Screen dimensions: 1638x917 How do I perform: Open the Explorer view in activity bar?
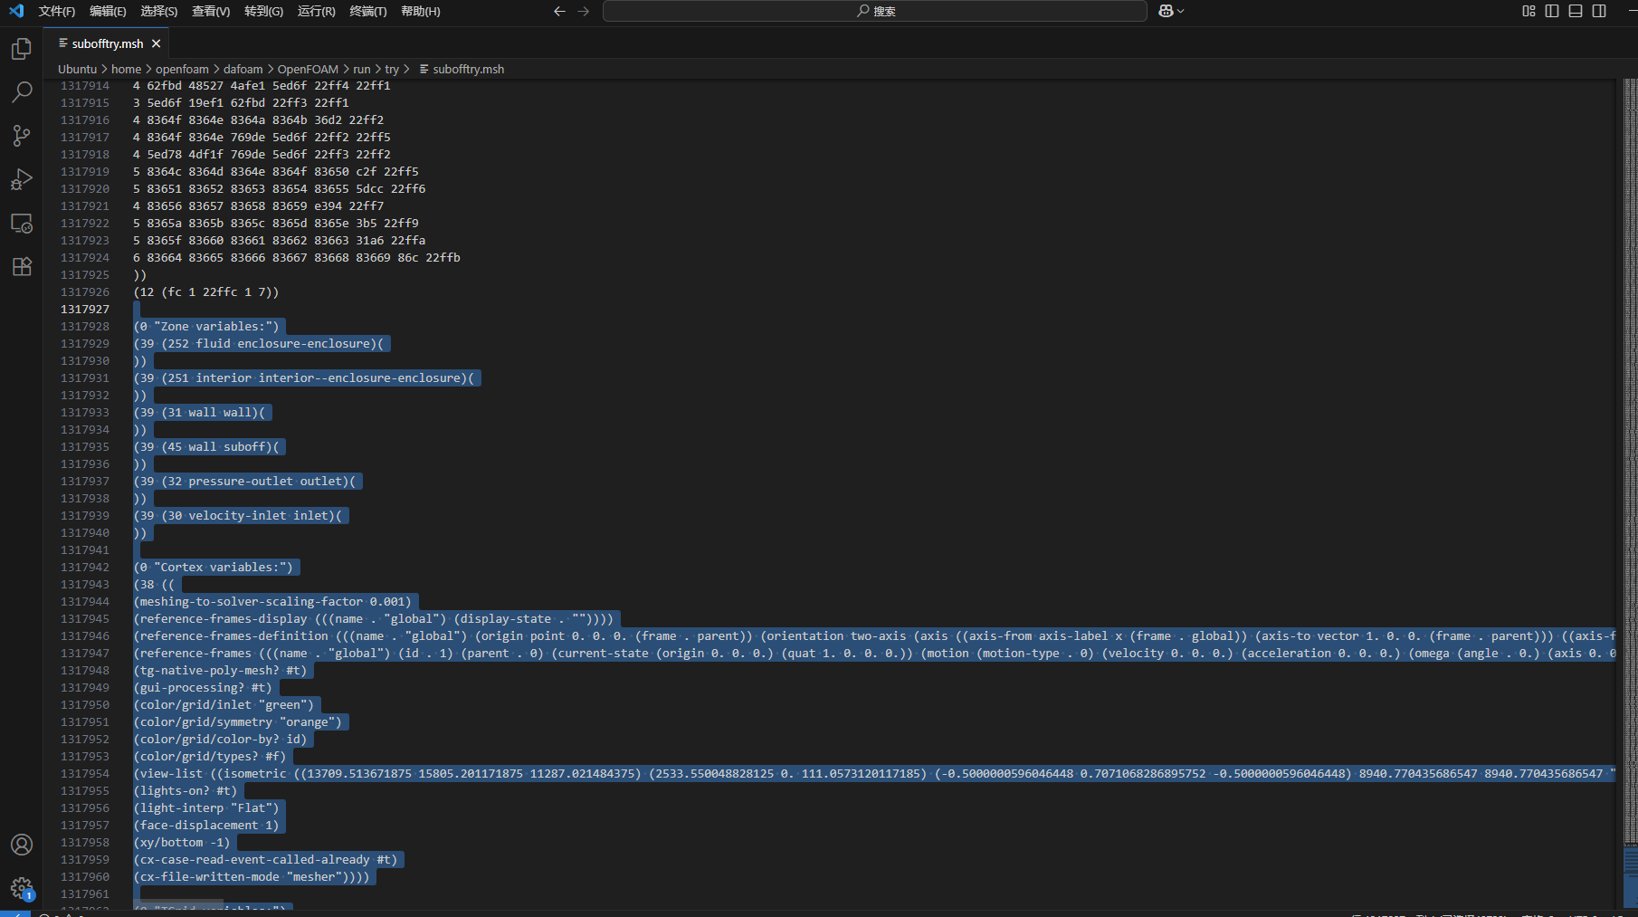[22, 49]
